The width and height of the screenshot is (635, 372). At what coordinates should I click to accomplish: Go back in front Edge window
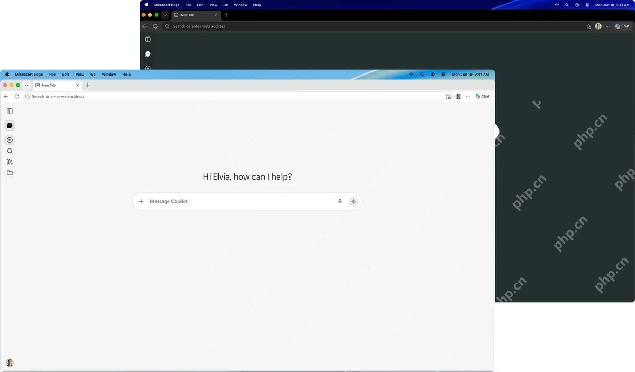pos(6,96)
